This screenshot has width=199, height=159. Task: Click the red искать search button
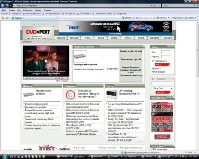click(163, 92)
